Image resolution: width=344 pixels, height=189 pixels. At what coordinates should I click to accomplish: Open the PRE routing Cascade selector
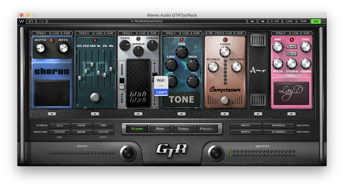(x=60, y=132)
